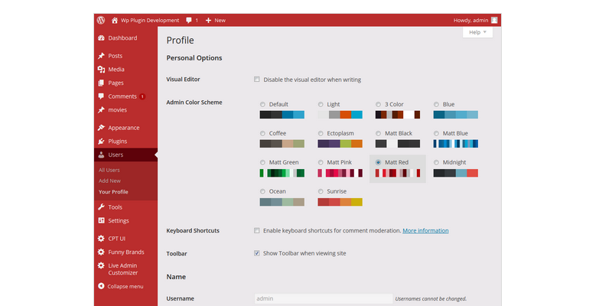612x306 pixels.
Task: Click the Media icon in sidebar
Action: (x=101, y=70)
